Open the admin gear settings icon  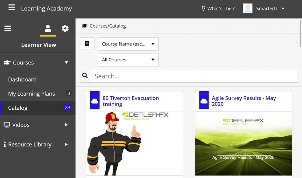pyautogui.click(x=65, y=29)
